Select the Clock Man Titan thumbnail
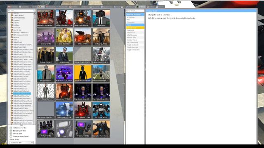This screenshot has width=264, height=148. (64, 37)
